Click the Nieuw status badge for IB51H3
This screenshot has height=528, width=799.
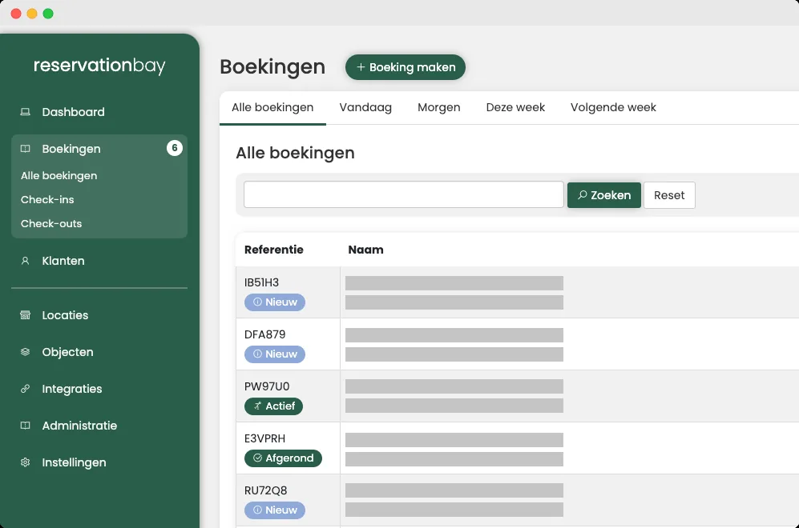tap(275, 302)
